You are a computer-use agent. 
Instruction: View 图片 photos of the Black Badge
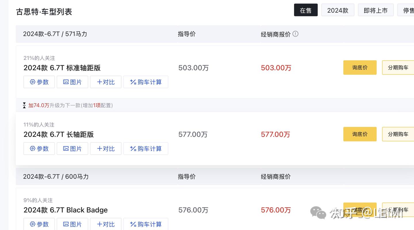[72, 224]
